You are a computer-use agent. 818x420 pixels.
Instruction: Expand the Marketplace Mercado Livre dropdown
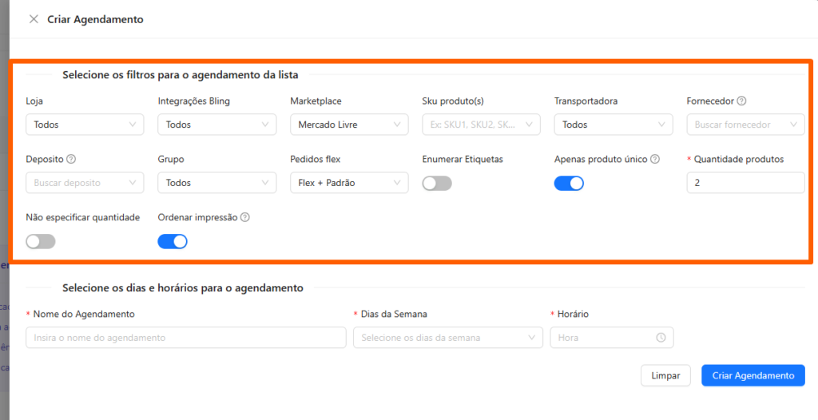point(349,125)
